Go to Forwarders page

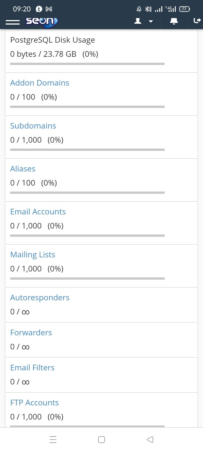(x=31, y=333)
